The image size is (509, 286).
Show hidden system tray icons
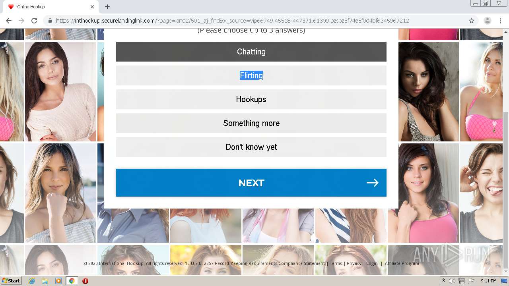[x=443, y=281]
